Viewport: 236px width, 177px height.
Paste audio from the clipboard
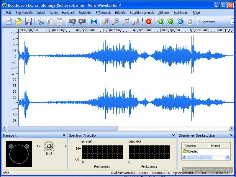[60, 22]
